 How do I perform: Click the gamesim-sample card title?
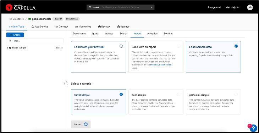199,95
